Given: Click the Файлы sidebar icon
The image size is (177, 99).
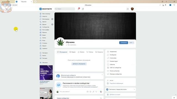Looking at the screenshot, I should (x=41, y=56).
